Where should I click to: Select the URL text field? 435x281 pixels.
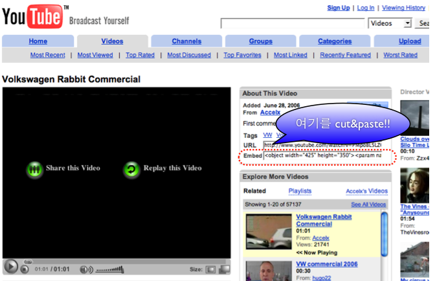[322, 145]
